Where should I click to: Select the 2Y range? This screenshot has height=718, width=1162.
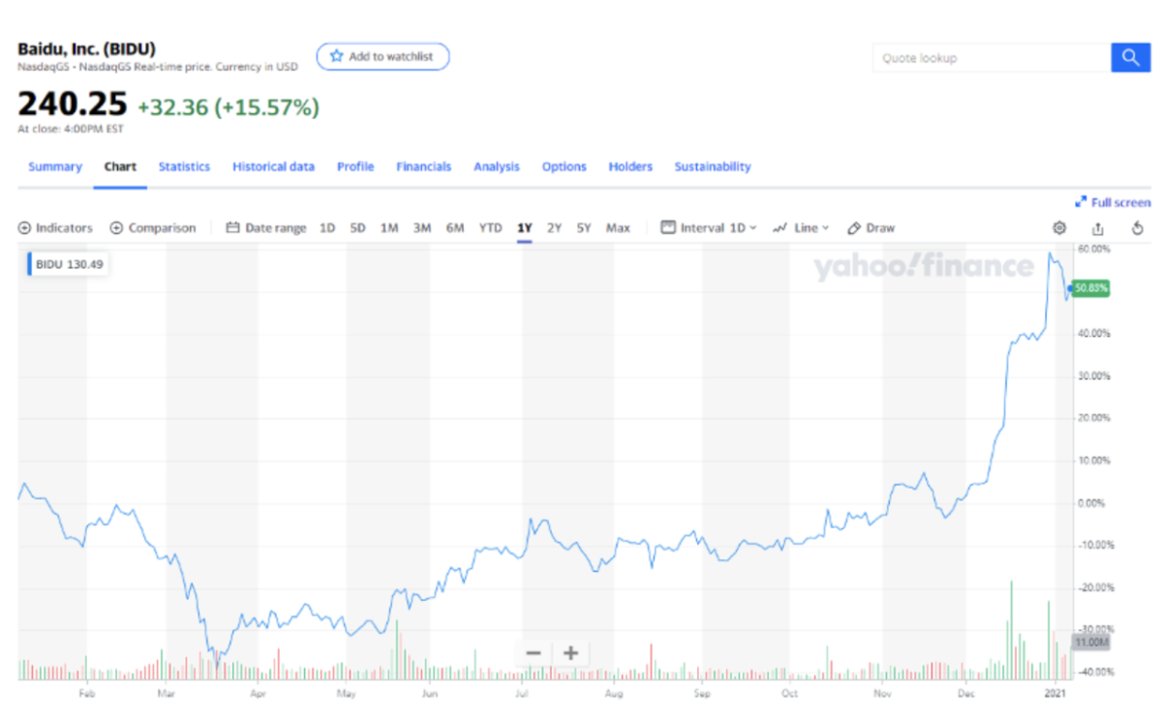(554, 228)
